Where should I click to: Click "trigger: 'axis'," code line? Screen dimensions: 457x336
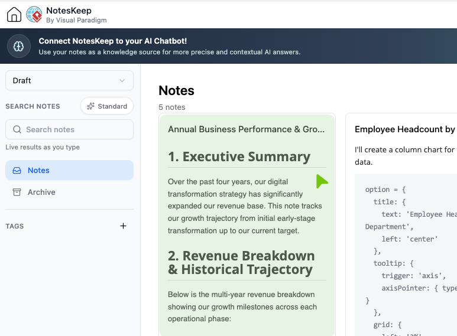point(414,275)
